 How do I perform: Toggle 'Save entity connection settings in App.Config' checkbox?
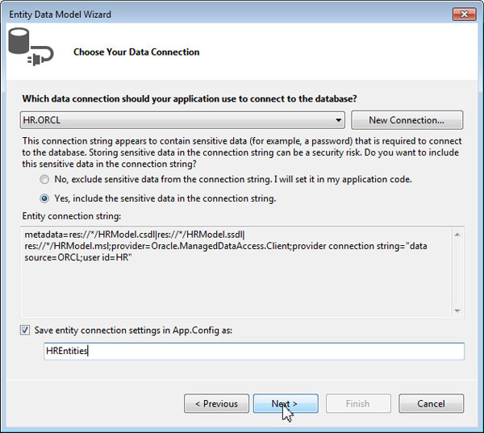pos(27,330)
